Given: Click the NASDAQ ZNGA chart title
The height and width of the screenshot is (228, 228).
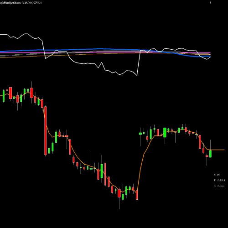Looking at the screenshot, I should (32, 3).
